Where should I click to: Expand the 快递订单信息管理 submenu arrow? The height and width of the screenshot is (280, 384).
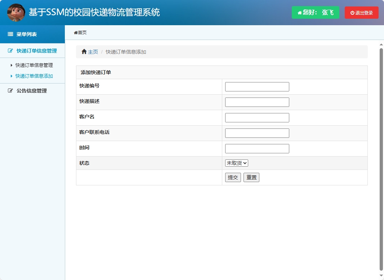(11, 65)
